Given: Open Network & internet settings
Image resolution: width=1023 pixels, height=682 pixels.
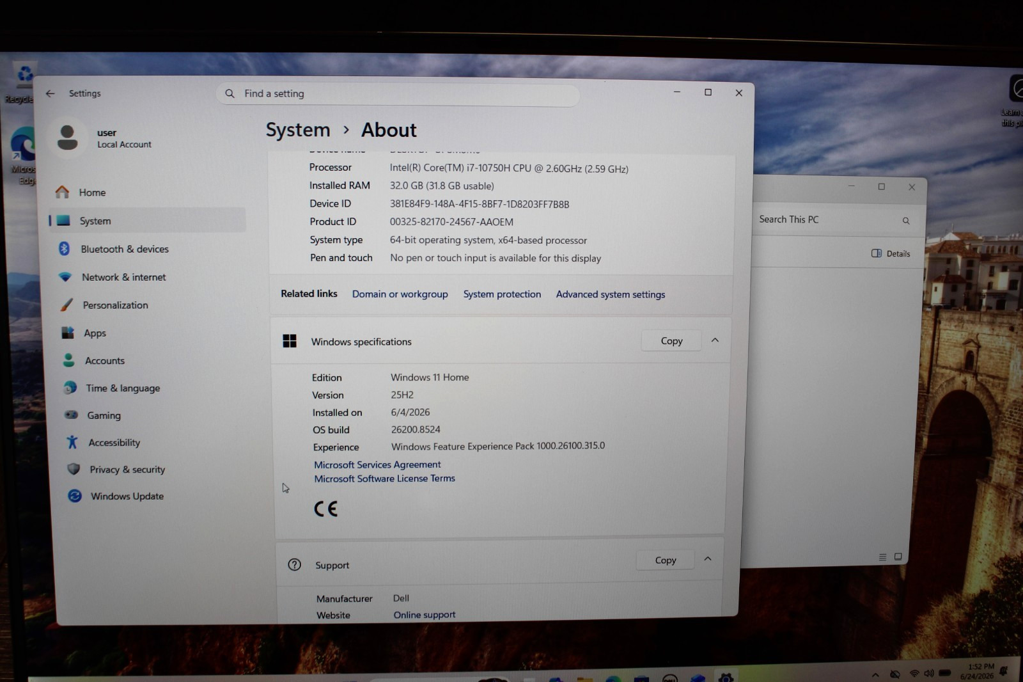Looking at the screenshot, I should [150, 277].
